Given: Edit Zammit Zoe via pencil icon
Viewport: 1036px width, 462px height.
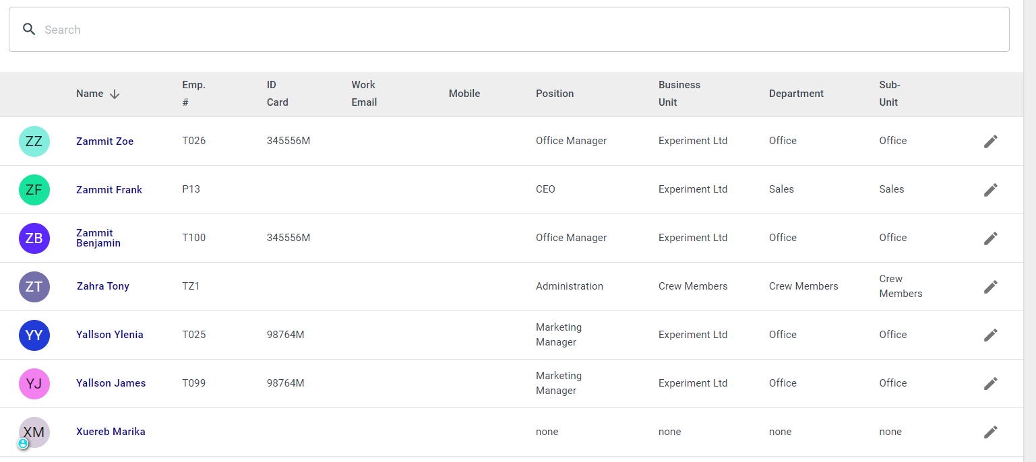Looking at the screenshot, I should pyautogui.click(x=990, y=141).
